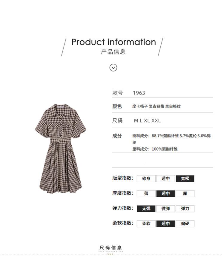The height and width of the screenshot is (260, 224).
Task: Pick 柔软 in the softness index
Action: click(x=146, y=224)
